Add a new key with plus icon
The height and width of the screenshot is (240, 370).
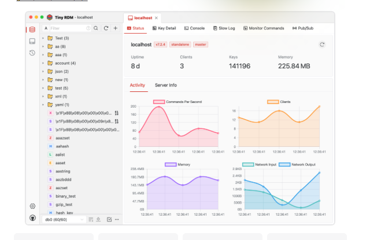(116, 28)
